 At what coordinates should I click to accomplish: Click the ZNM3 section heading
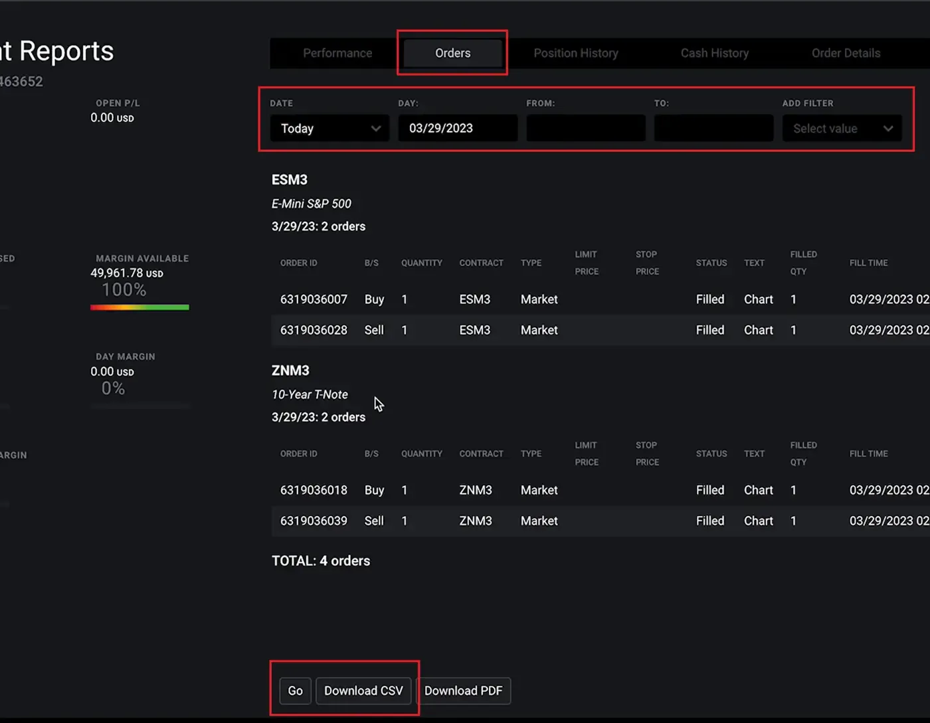[x=290, y=370]
